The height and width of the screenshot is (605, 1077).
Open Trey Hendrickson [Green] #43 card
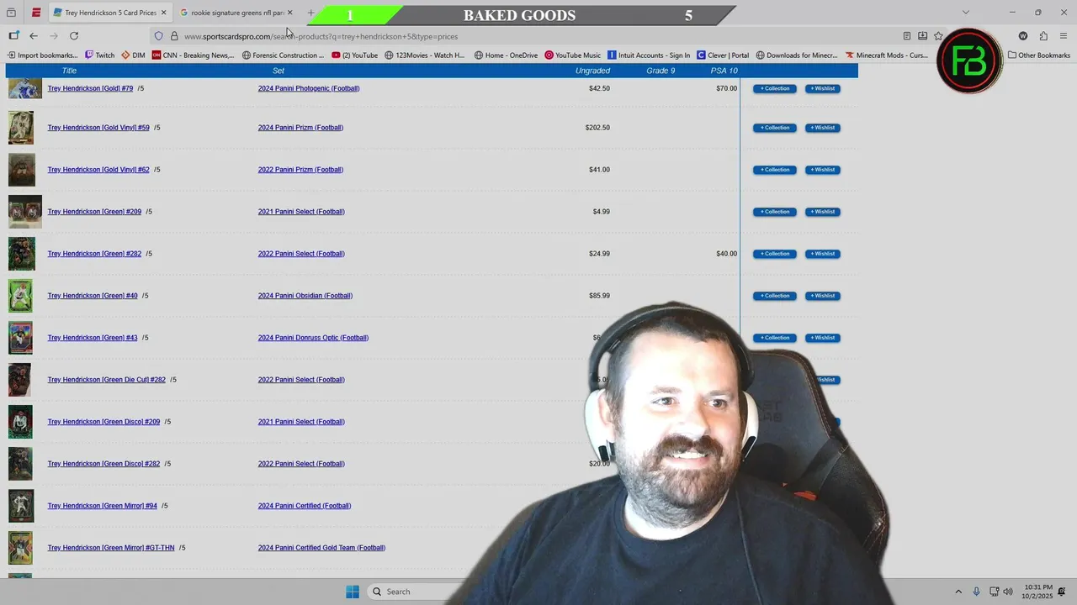point(93,338)
